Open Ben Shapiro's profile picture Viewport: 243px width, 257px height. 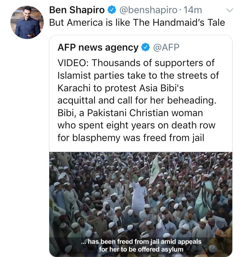tap(27, 22)
